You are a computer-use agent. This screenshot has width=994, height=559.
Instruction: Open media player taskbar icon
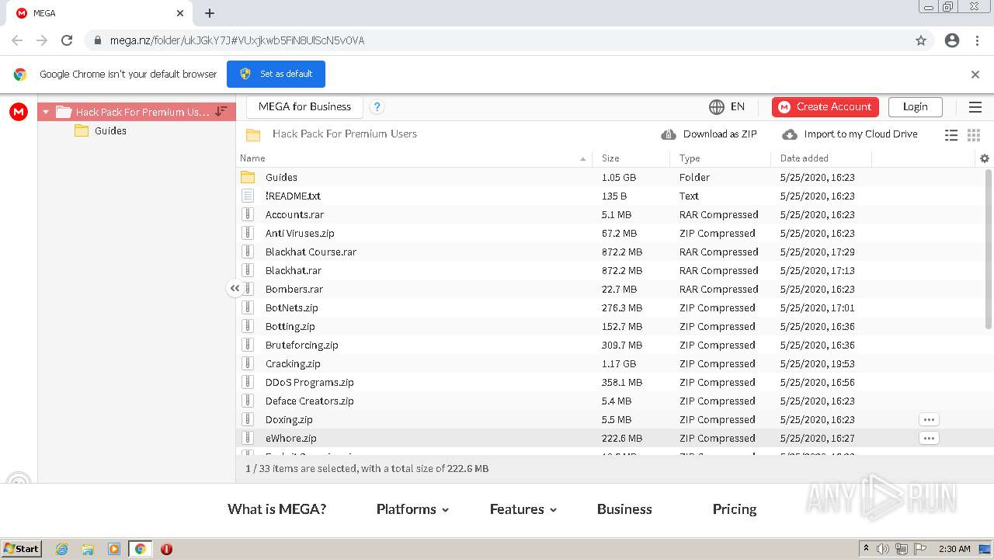[x=114, y=549]
